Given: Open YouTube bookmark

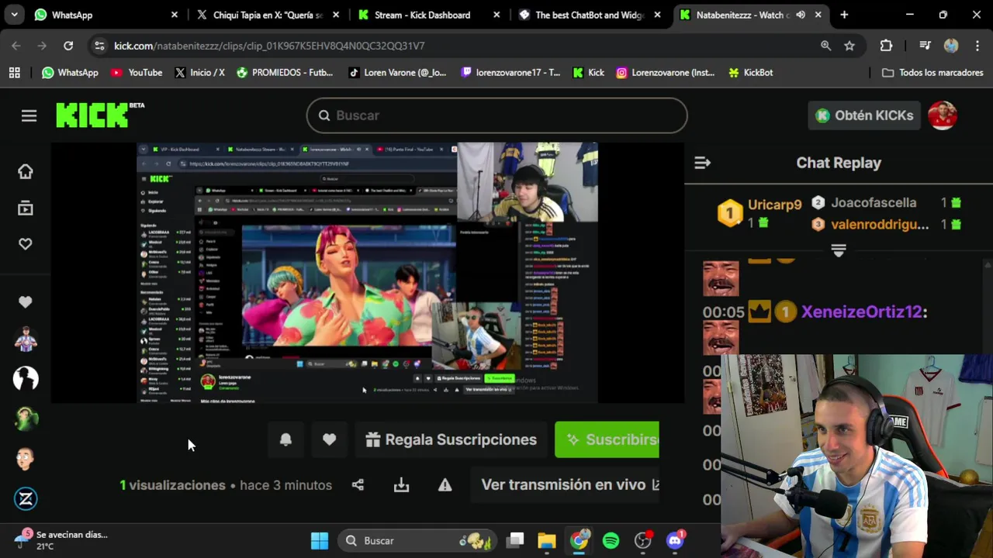Looking at the screenshot, I should (x=137, y=73).
